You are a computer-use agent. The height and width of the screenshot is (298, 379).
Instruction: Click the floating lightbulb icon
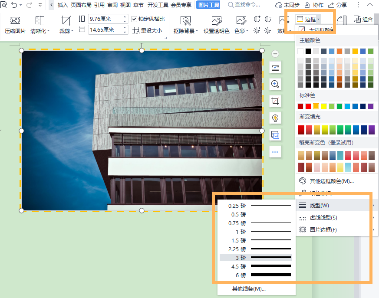click(275, 118)
